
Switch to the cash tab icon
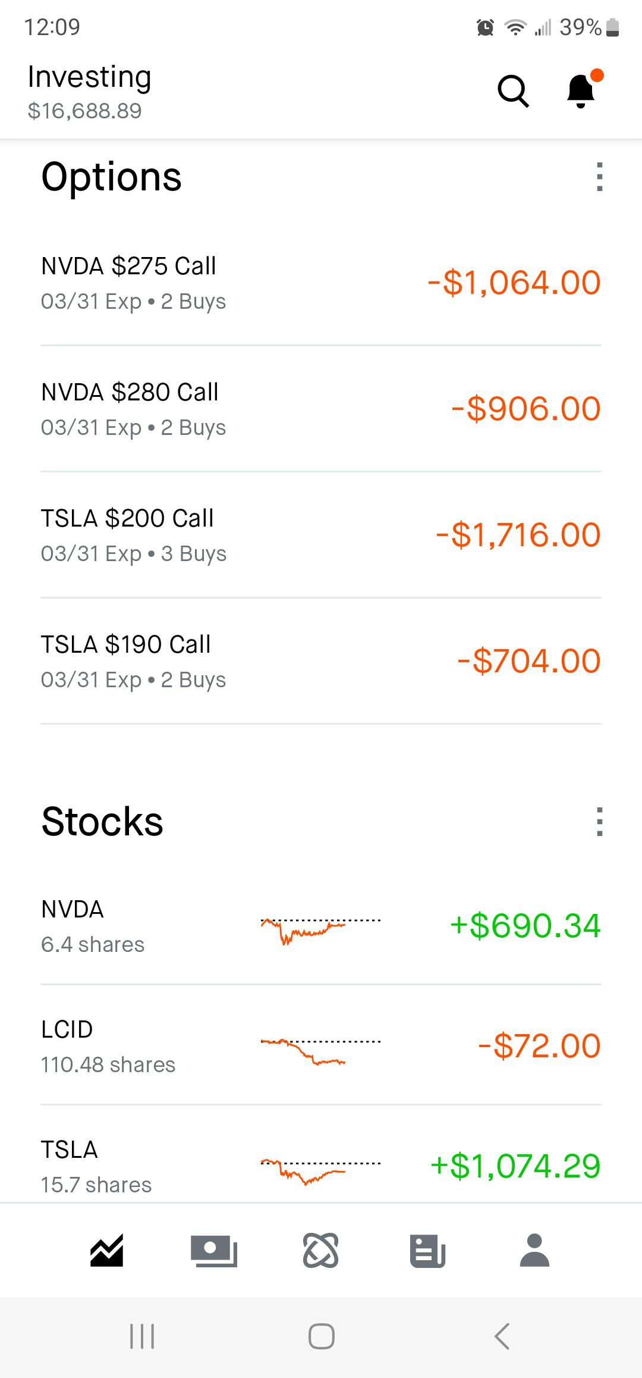click(214, 1250)
